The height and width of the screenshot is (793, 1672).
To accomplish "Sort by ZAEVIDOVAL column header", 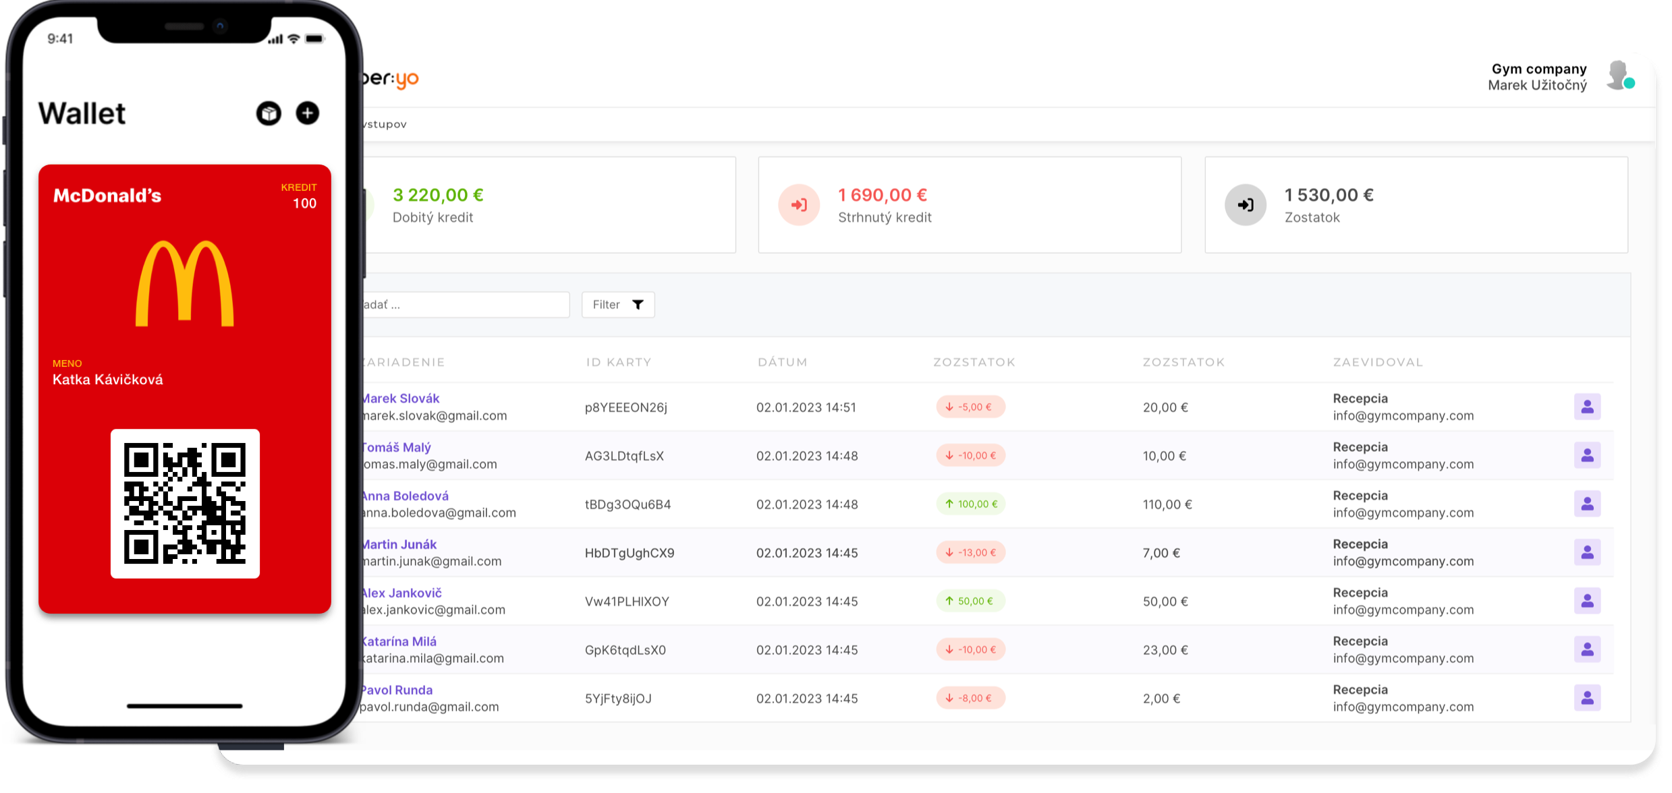I will (x=1378, y=362).
